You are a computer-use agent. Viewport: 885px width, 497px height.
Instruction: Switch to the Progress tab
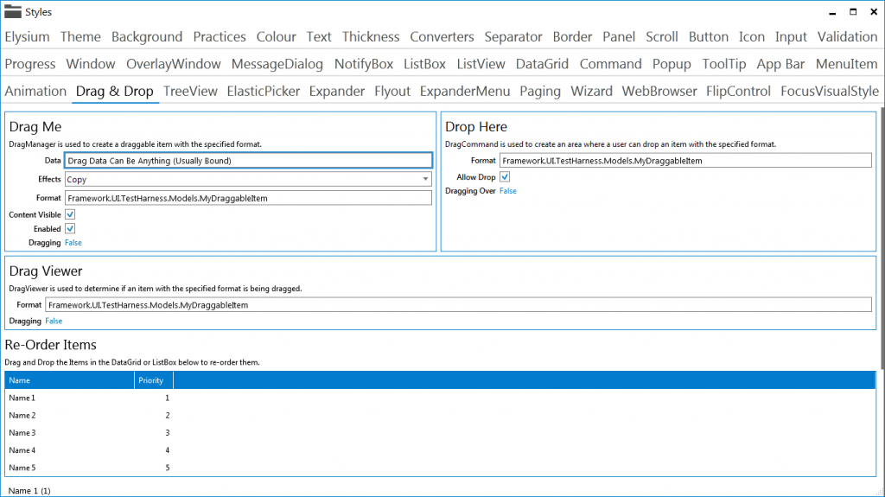(x=30, y=64)
